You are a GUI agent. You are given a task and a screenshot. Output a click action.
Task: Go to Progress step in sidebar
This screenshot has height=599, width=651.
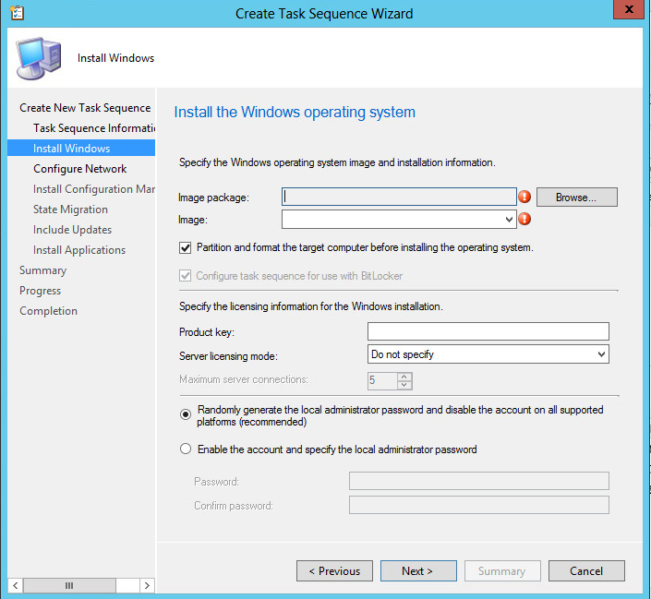point(41,291)
